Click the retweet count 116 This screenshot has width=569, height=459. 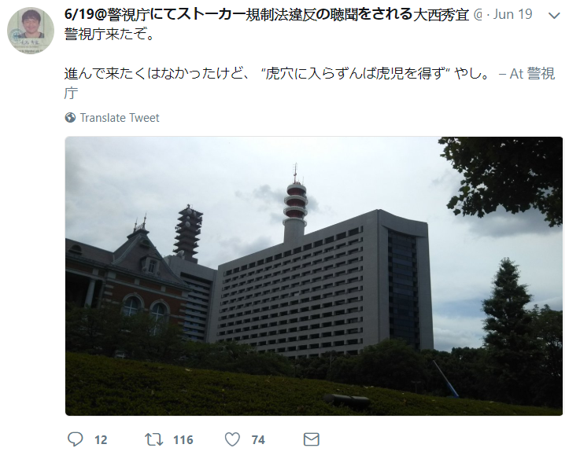click(x=183, y=440)
